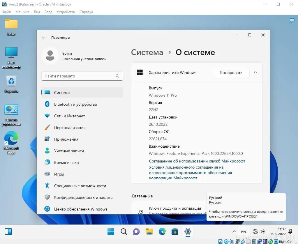298x244 pixels.
Task: Open Microsoft Edge from the taskbar
Action: click(162, 231)
